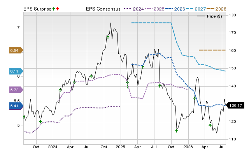Click the EPS surprise arrow on the early-2026 price spike

click(x=195, y=98)
